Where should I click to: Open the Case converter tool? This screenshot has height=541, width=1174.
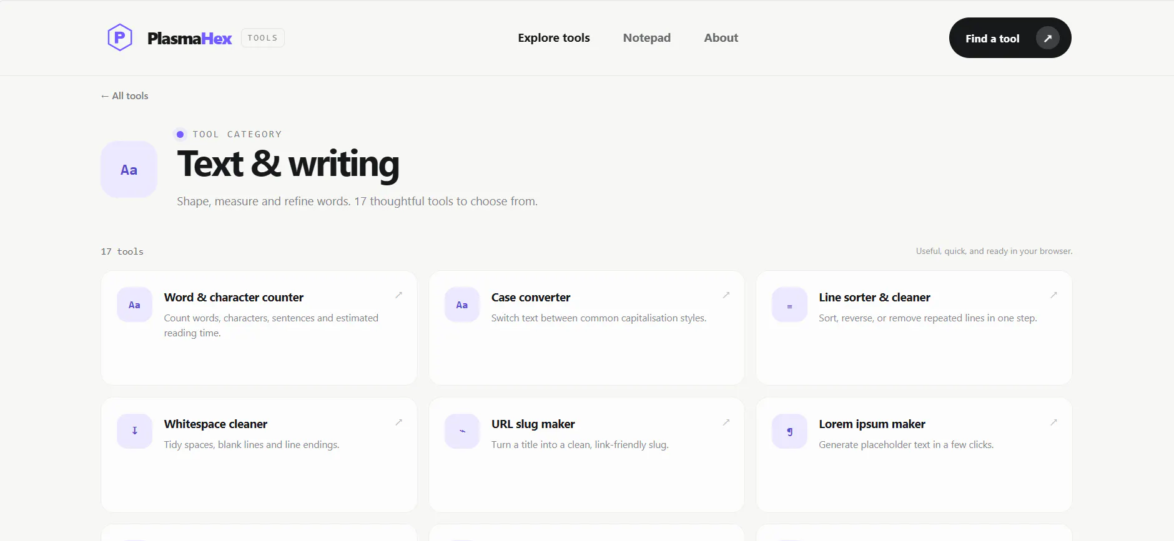point(586,328)
